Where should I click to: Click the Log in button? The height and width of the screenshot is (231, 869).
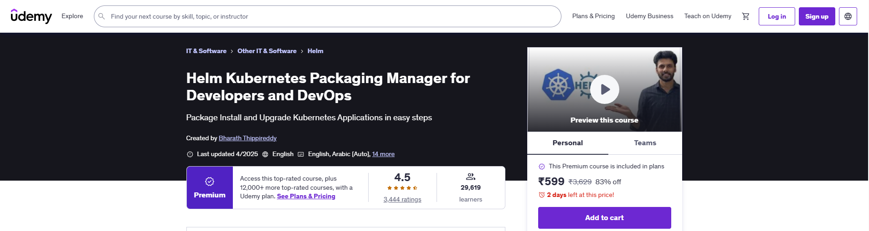[777, 16]
